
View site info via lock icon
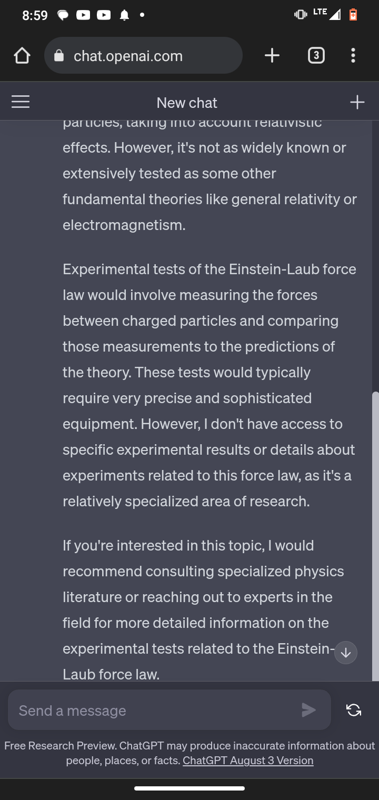[59, 56]
